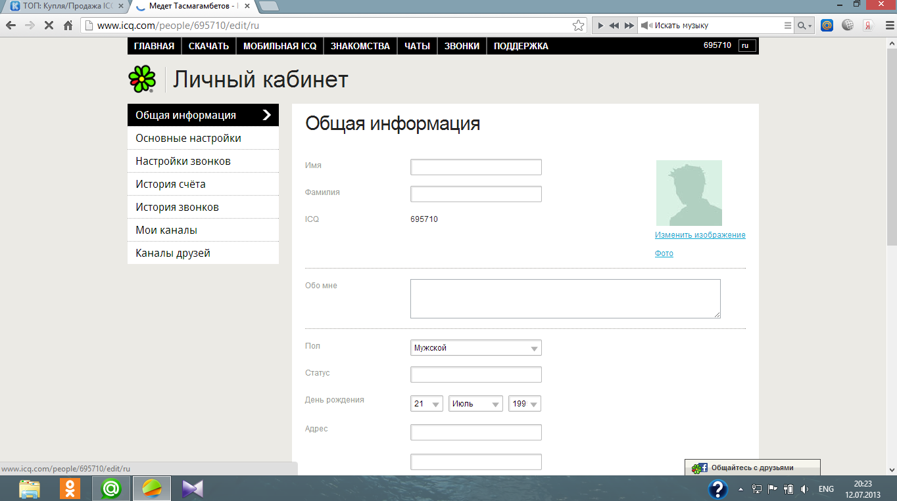Go to the ПОДДЕРЖКА menu item
The height and width of the screenshot is (501, 897).
coord(521,46)
